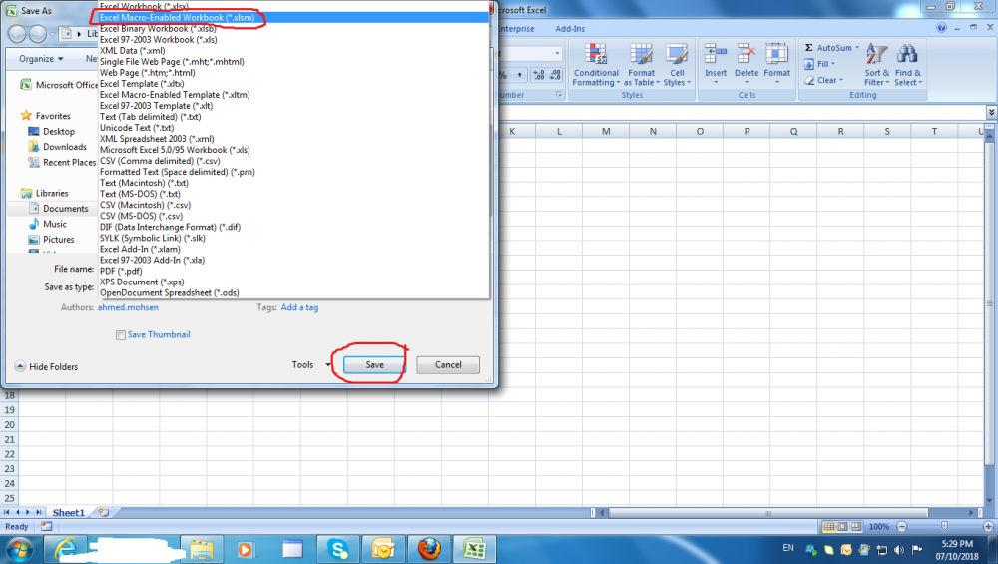
Task: Click the Save button
Action: point(374,364)
